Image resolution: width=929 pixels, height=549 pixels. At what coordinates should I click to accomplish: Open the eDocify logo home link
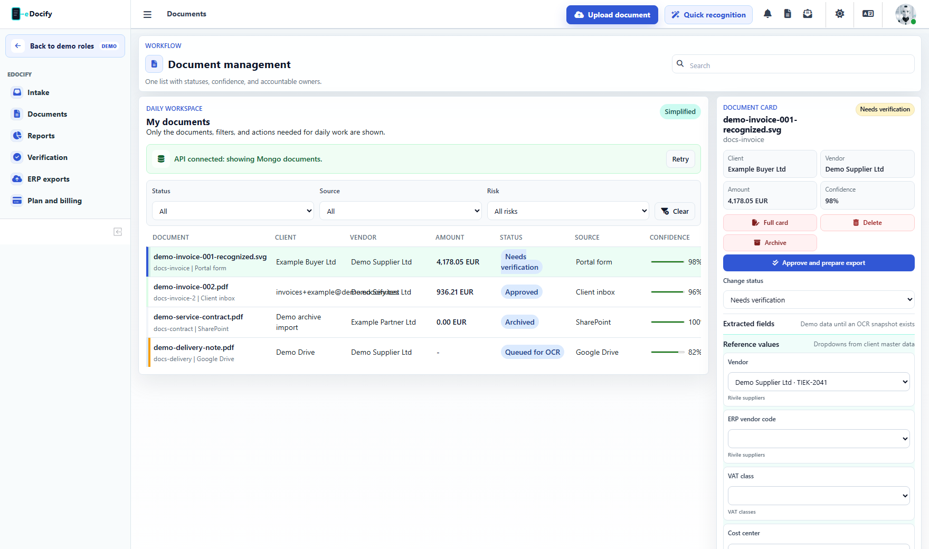32,14
